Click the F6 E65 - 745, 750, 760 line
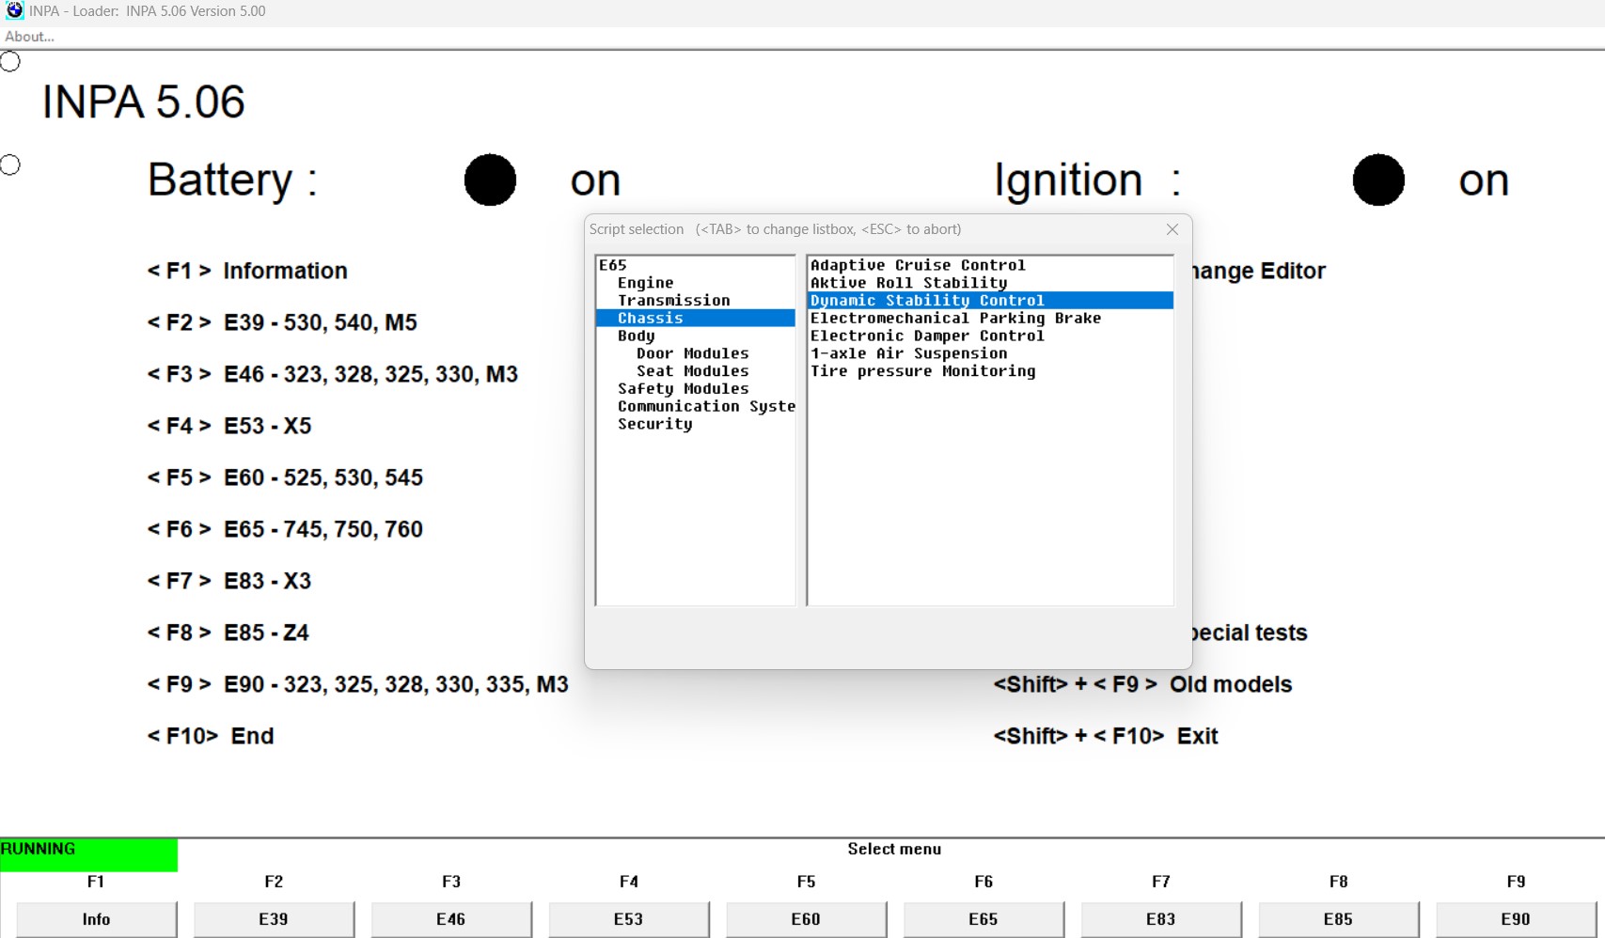 tap(285, 529)
